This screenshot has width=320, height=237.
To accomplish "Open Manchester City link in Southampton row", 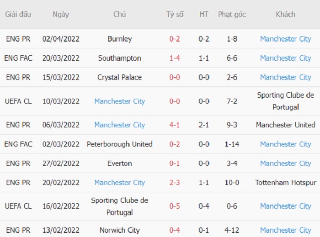I will coord(285,58).
